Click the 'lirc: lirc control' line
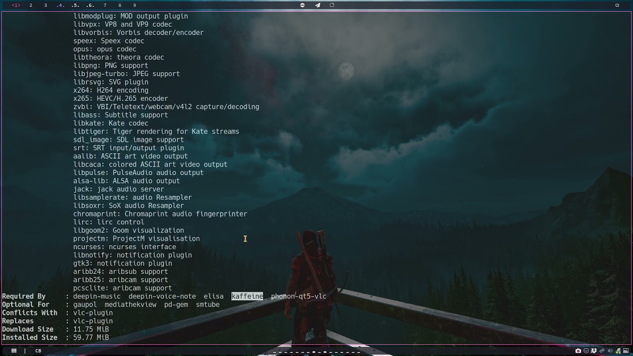Image resolution: width=633 pixels, height=356 pixels. point(109,222)
